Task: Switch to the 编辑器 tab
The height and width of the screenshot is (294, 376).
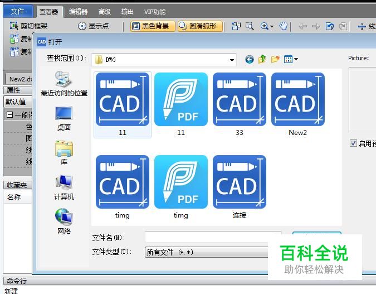Action: 78,12
